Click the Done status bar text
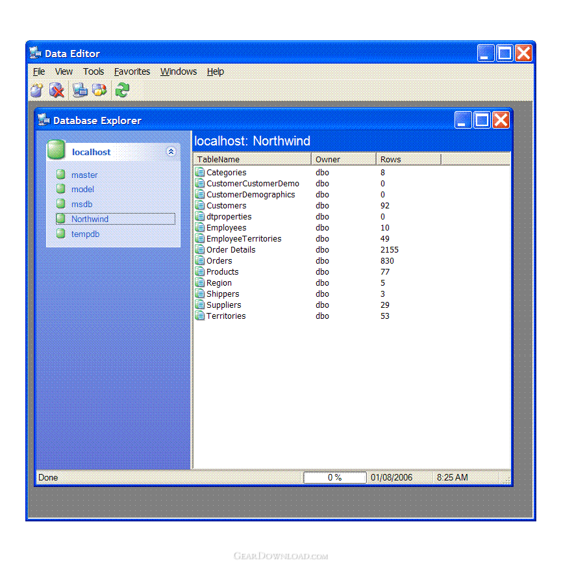561x561 pixels. click(48, 478)
